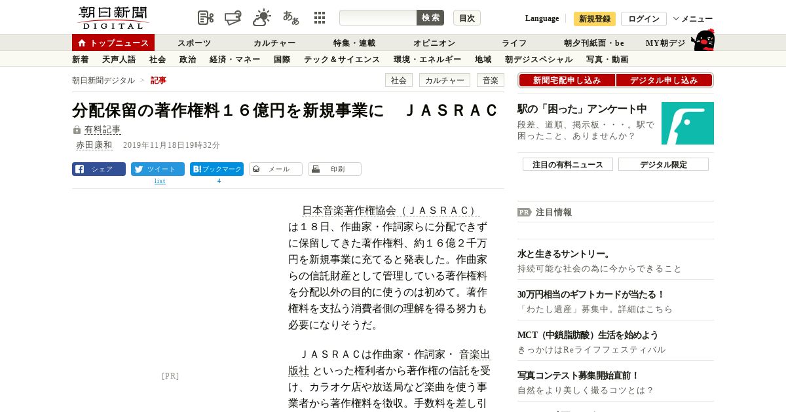
Task: Open 社会 in the sub navigation bar
Action: (157, 59)
